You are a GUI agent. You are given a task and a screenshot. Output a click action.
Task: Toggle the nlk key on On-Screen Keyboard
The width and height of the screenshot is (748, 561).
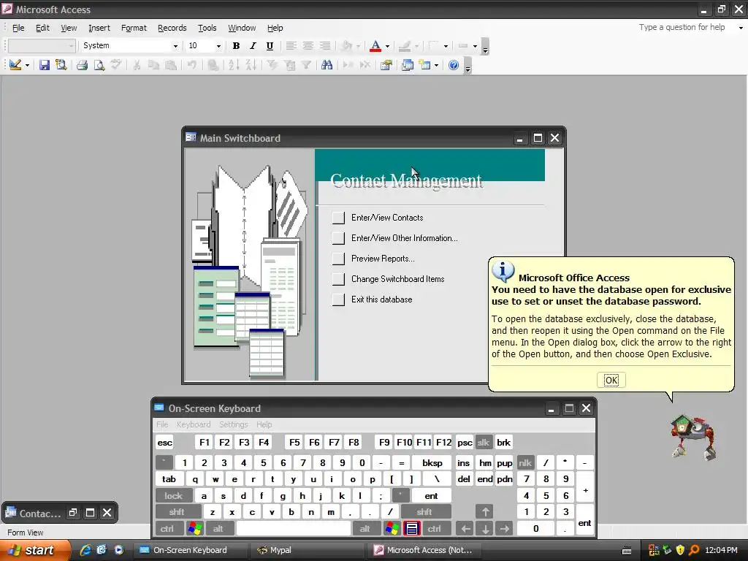point(525,462)
